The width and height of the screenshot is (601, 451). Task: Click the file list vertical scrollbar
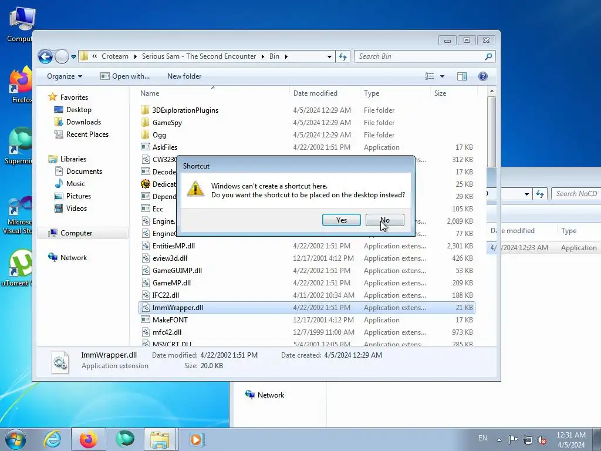(491, 131)
